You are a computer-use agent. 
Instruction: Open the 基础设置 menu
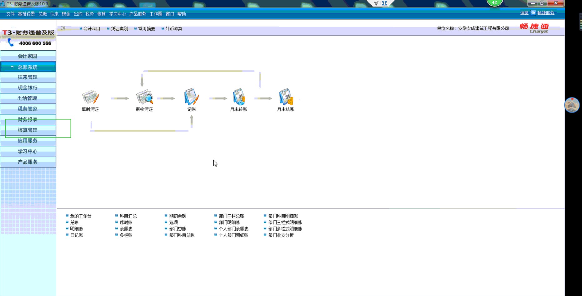click(26, 14)
